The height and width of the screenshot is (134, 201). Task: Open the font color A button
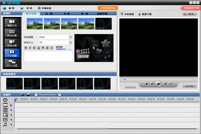pyautogui.click(x=39, y=48)
